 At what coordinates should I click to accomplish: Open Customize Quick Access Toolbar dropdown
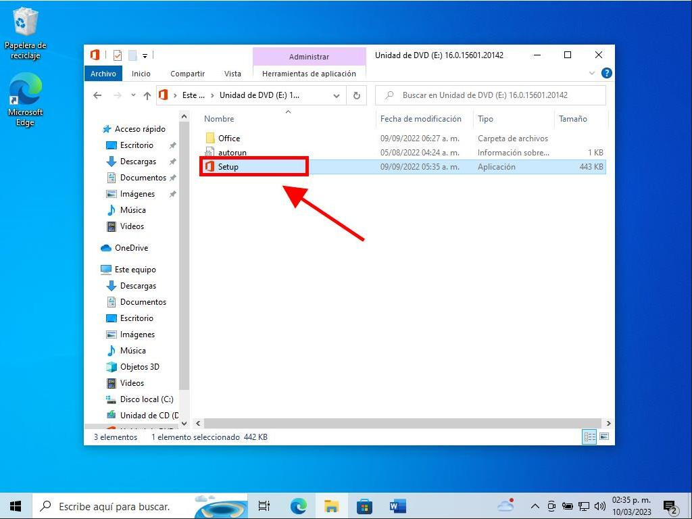tap(145, 55)
